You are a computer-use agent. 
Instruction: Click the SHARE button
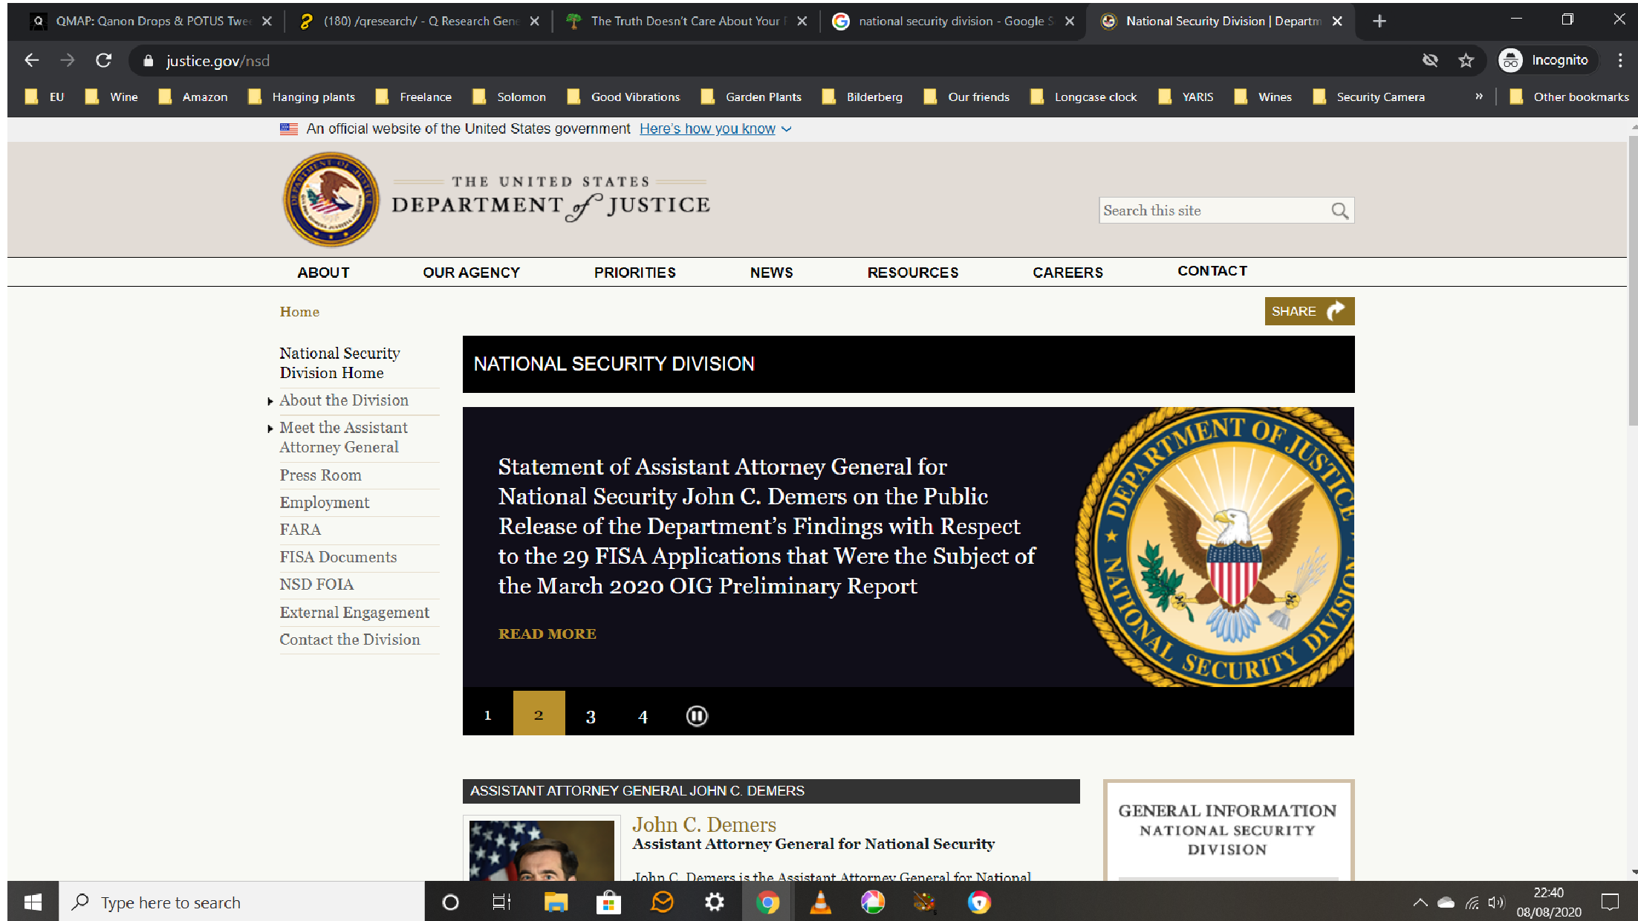tap(1309, 311)
